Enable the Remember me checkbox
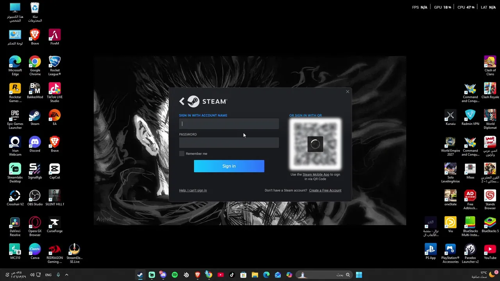The height and width of the screenshot is (281, 500). [182, 154]
